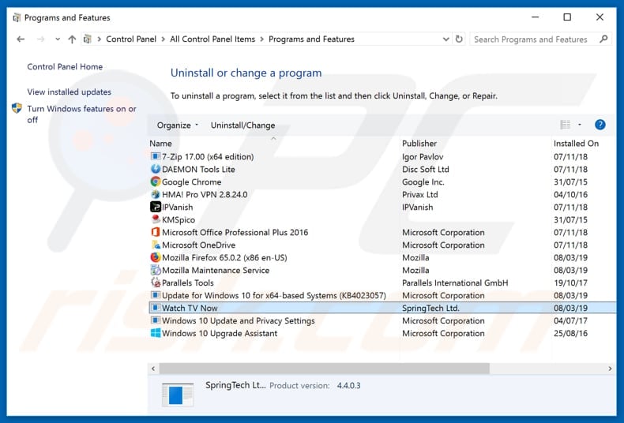Select the KMSpico entry name

[179, 220]
